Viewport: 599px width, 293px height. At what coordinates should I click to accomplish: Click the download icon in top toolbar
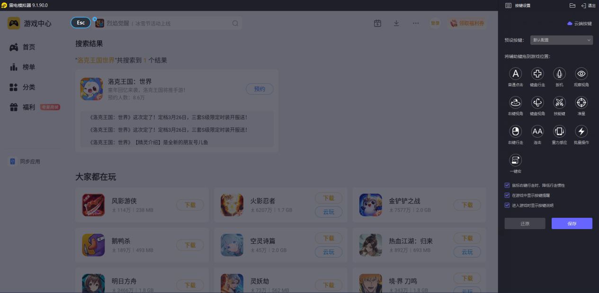pyautogui.click(x=396, y=23)
